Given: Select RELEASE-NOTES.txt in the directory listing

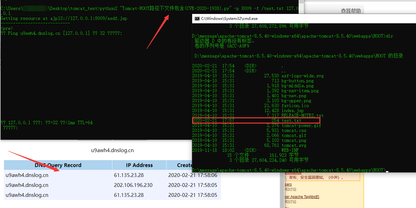Looking at the screenshot, I should click(x=303, y=115).
